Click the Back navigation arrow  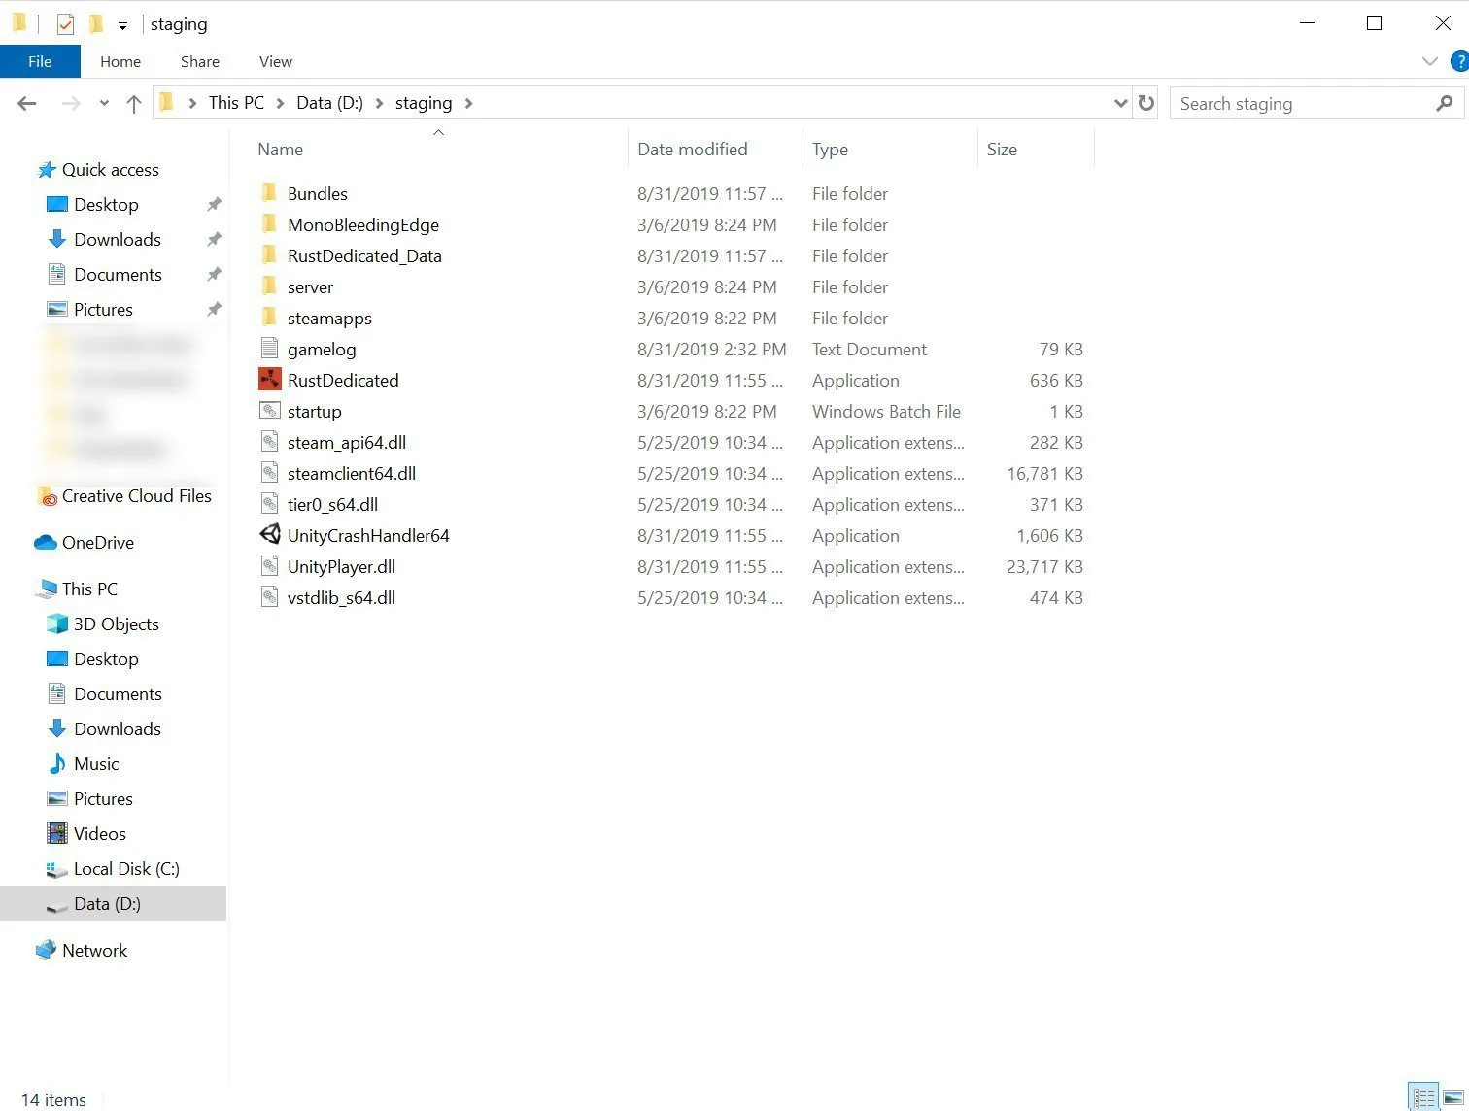pos(27,103)
